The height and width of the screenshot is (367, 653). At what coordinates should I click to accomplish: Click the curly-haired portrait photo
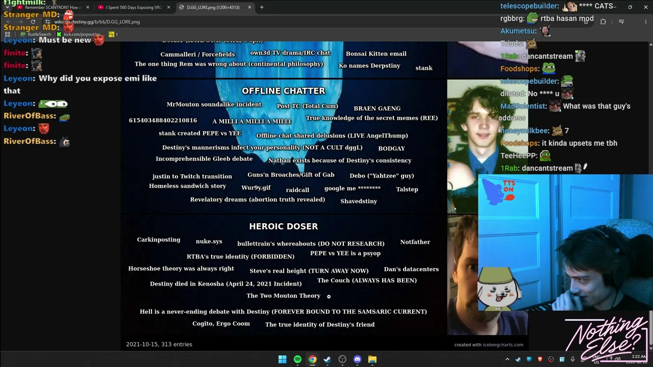[x=487, y=145]
